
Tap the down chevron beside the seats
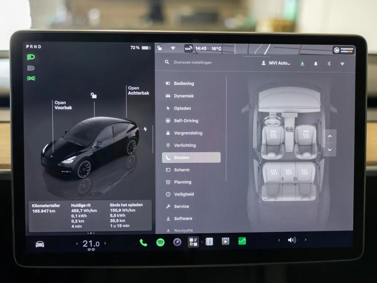(x=330, y=150)
